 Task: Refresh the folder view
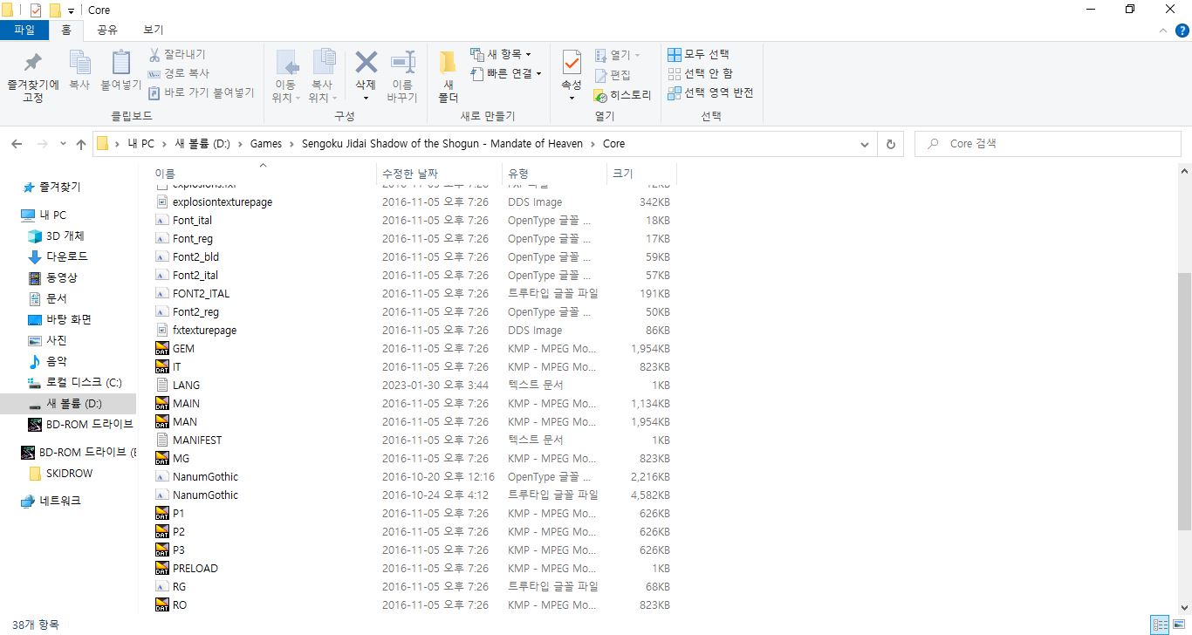point(890,144)
